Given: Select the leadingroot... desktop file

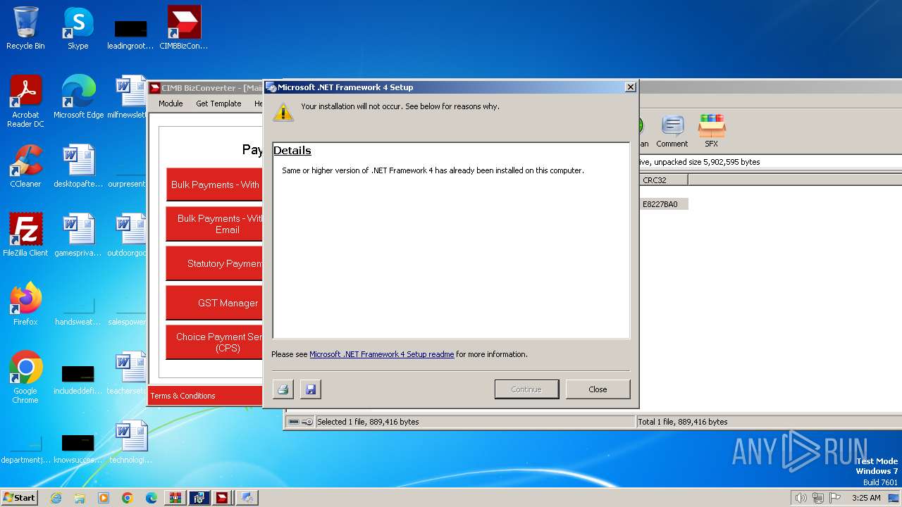Looking at the screenshot, I should click(131, 34).
